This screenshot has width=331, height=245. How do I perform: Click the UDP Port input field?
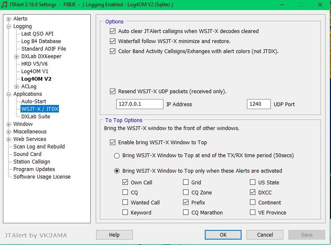[x=259, y=104]
